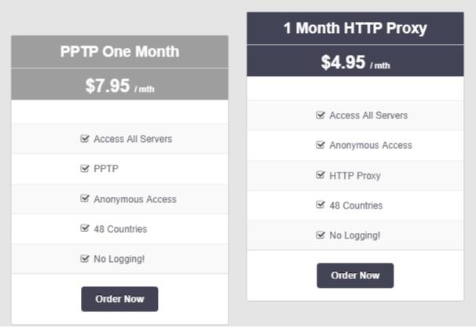Click check icon beside PPTP feature
This screenshot has width=476, height=327.
[85, 168]
